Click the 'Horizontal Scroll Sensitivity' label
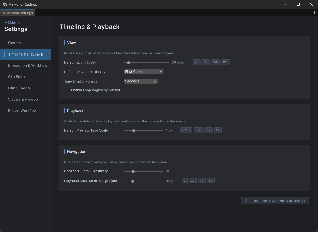The height and width of the screenshot is (232, 318). (86, 171)
